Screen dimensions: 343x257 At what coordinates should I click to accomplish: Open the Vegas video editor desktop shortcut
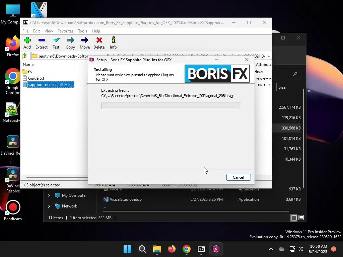coord(39,10)
